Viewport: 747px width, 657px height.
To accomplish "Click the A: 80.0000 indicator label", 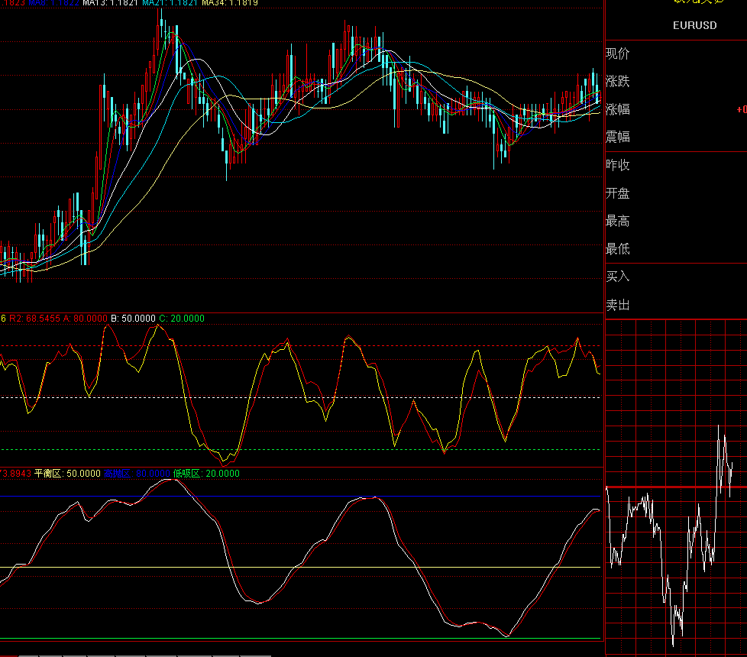I will [x=86, y=319].
